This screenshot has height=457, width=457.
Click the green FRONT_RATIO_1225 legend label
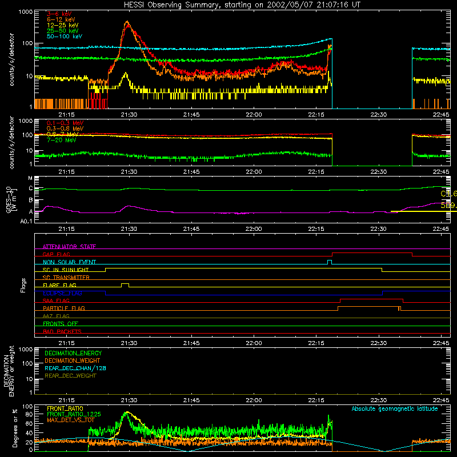(x=74, y=414)
